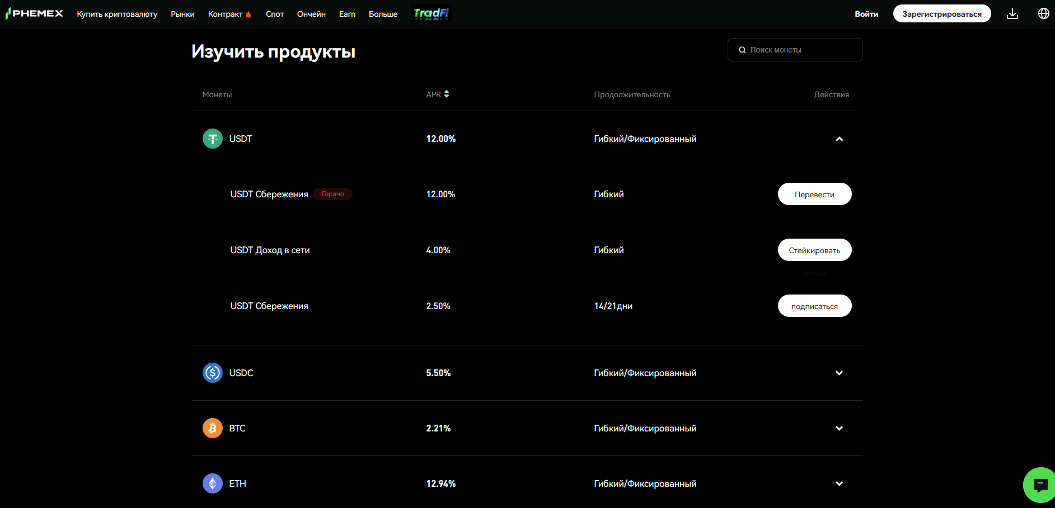Click the Зарегистрироваться button
The width and height of the screenshot is (1055, 508).
pos(942,13)
